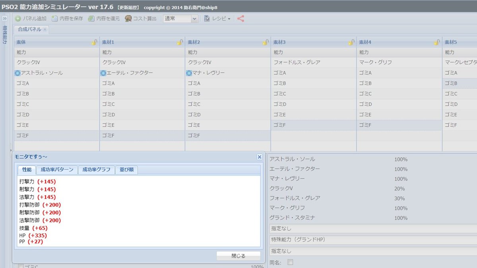Screen dimensions: 477x268
Task: Click the パネル追加 button label
Action: (x=35, y=19)
